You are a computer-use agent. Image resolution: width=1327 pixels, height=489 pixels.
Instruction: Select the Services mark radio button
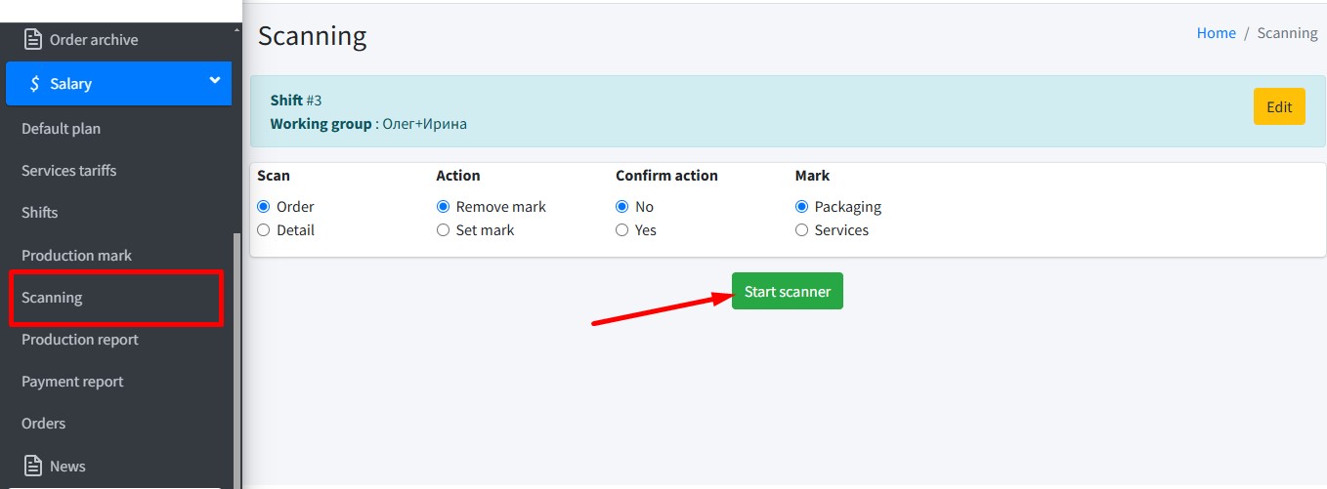tap(802, 230)
